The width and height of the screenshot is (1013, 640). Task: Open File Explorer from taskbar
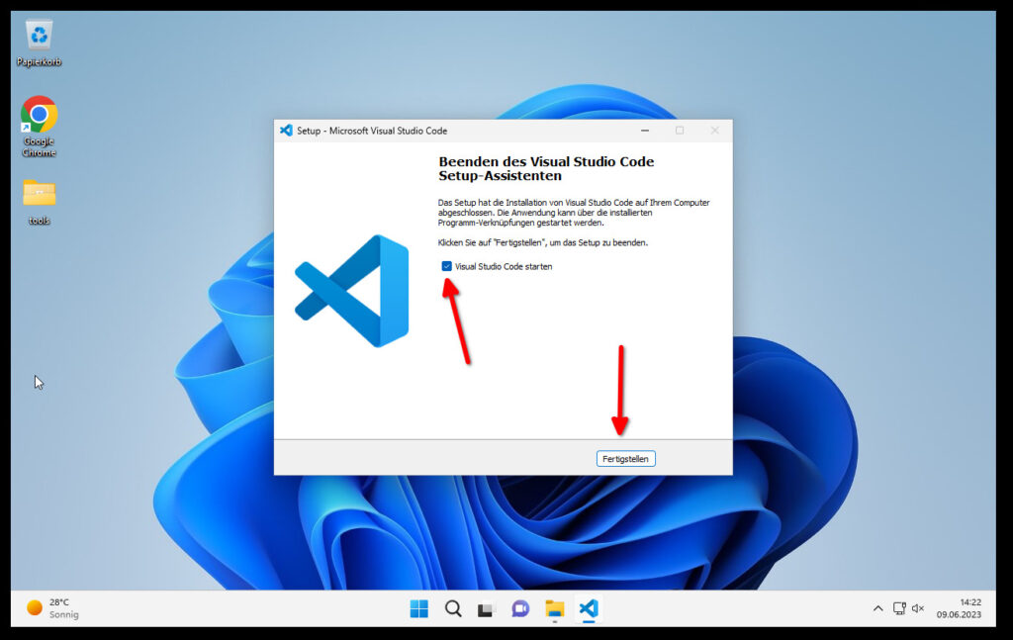click(554, 608)
